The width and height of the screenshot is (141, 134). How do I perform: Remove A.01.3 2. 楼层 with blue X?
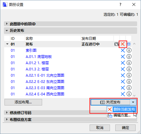(x=123, y=69)
